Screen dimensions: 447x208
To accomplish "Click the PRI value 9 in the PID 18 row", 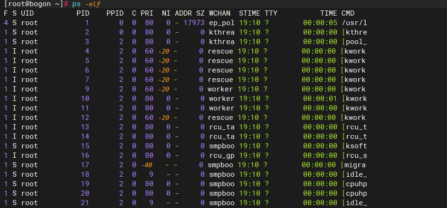I will [151, 174].
